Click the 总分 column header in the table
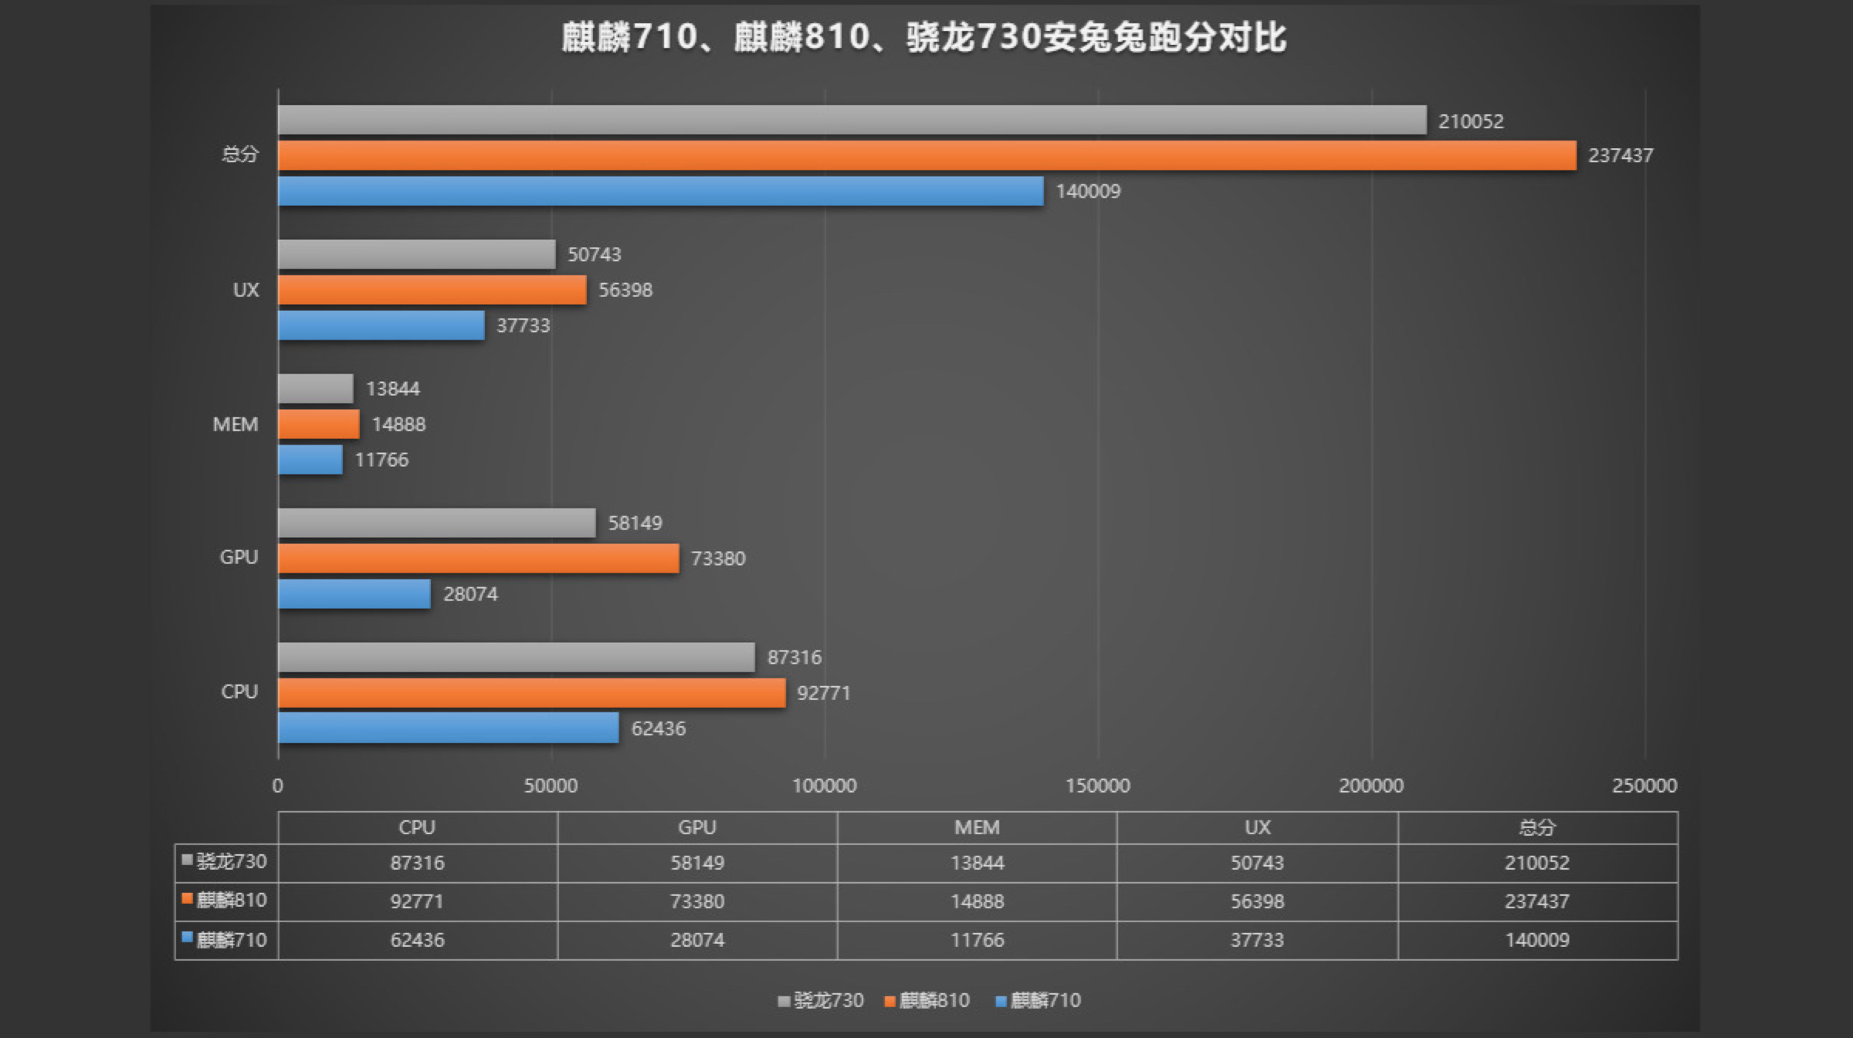 (1536, 827)
